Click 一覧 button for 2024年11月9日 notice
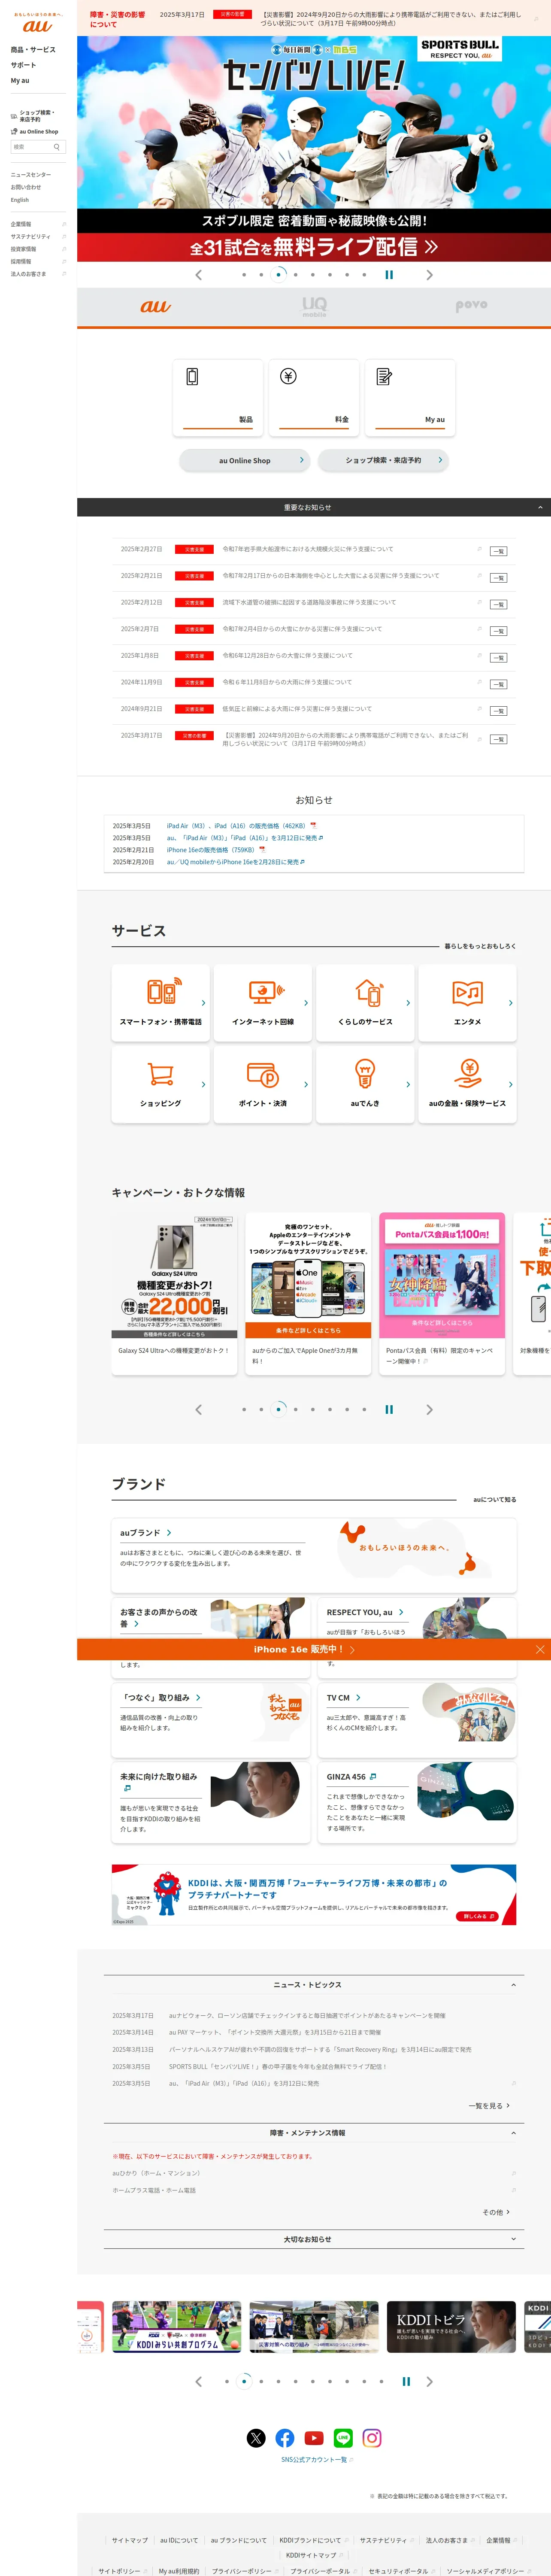This screenshot has width=551, height=2576. [498, 684]
